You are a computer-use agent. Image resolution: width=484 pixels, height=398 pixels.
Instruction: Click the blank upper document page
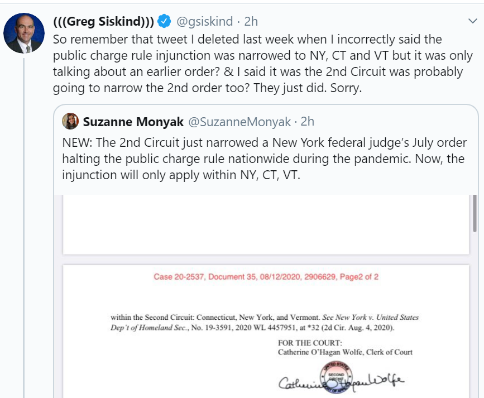[x=266, y=224]
